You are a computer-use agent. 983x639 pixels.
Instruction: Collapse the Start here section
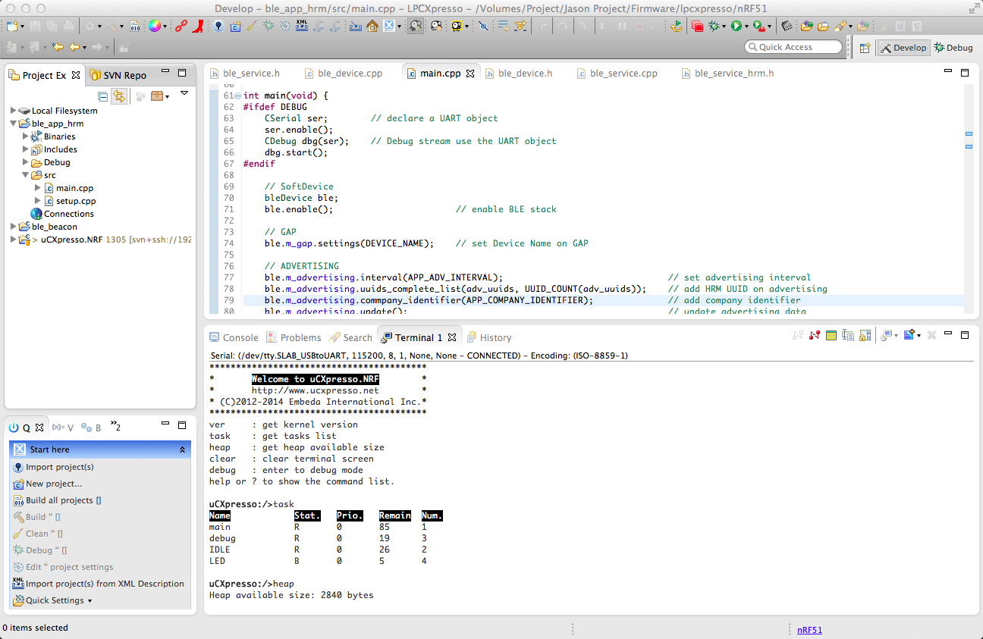point(183,449)
